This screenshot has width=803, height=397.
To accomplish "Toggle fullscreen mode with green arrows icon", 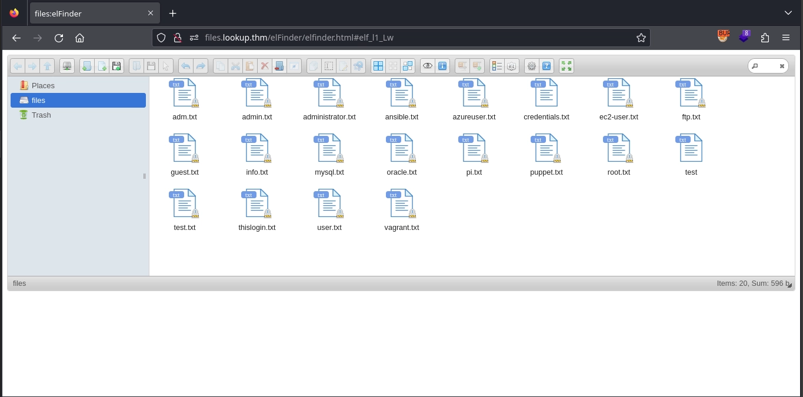I will pos(567,66).
